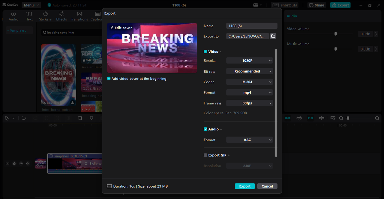Toggle auto snapping icon in timeline toolbar
Viewport: 384px width, 199px height.
click(x=299, y=118)
